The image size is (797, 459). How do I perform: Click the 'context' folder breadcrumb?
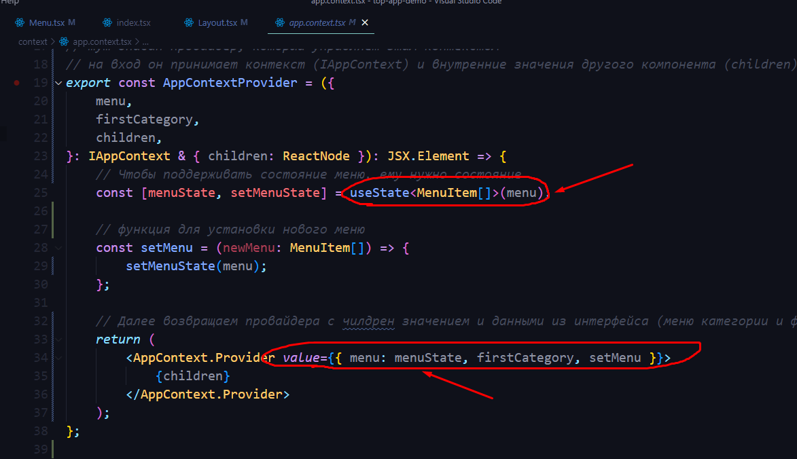33,41
